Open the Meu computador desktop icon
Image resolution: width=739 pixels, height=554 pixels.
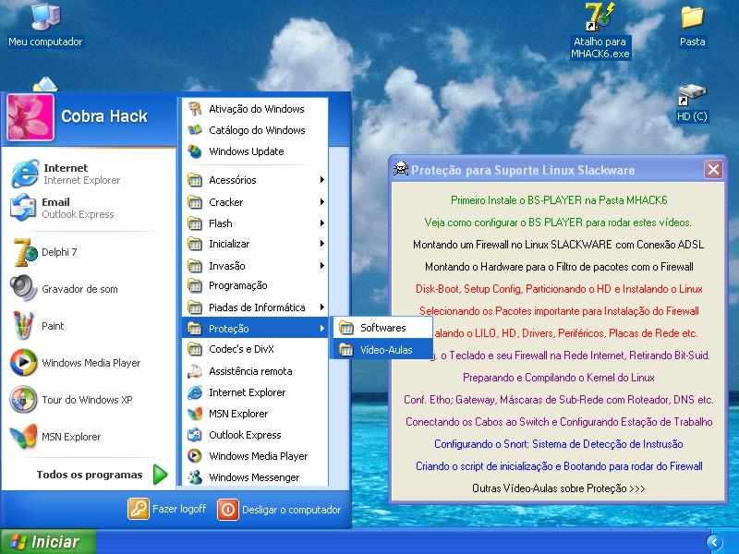44,25
